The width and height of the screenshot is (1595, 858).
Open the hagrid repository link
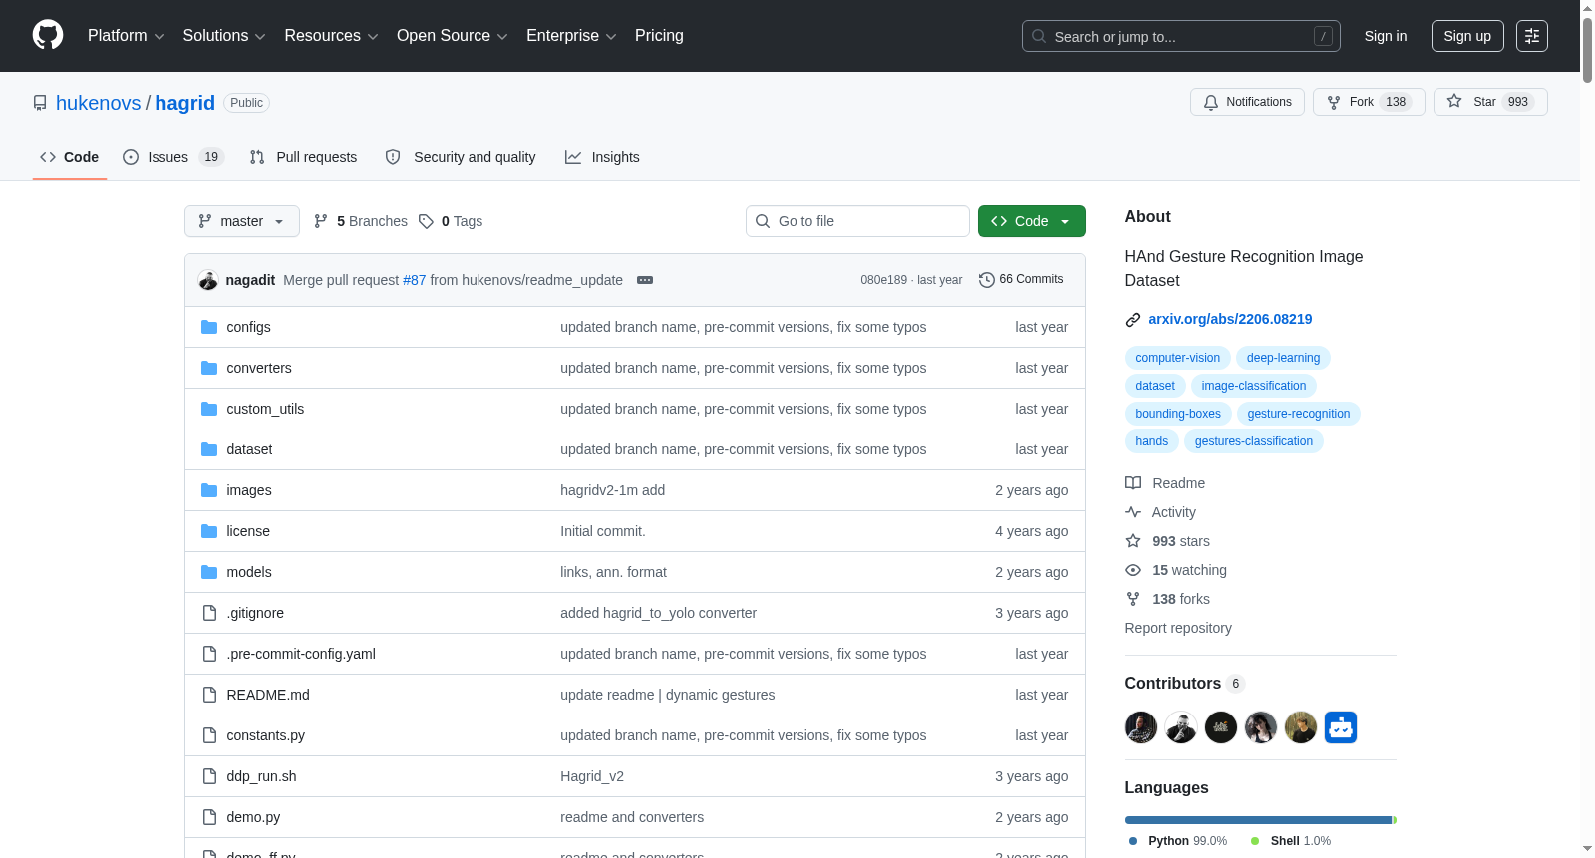point(185,103)
